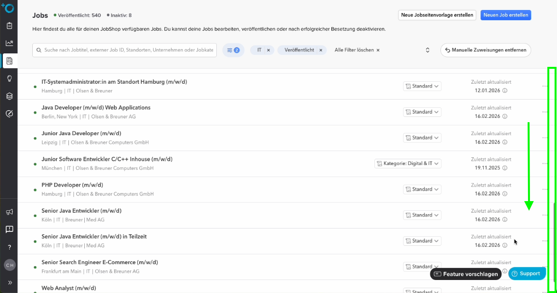Open Java Developer (m/w/d) Web Applications job
The height and width of the screenshot is (293, 557).
coord(96,107)
